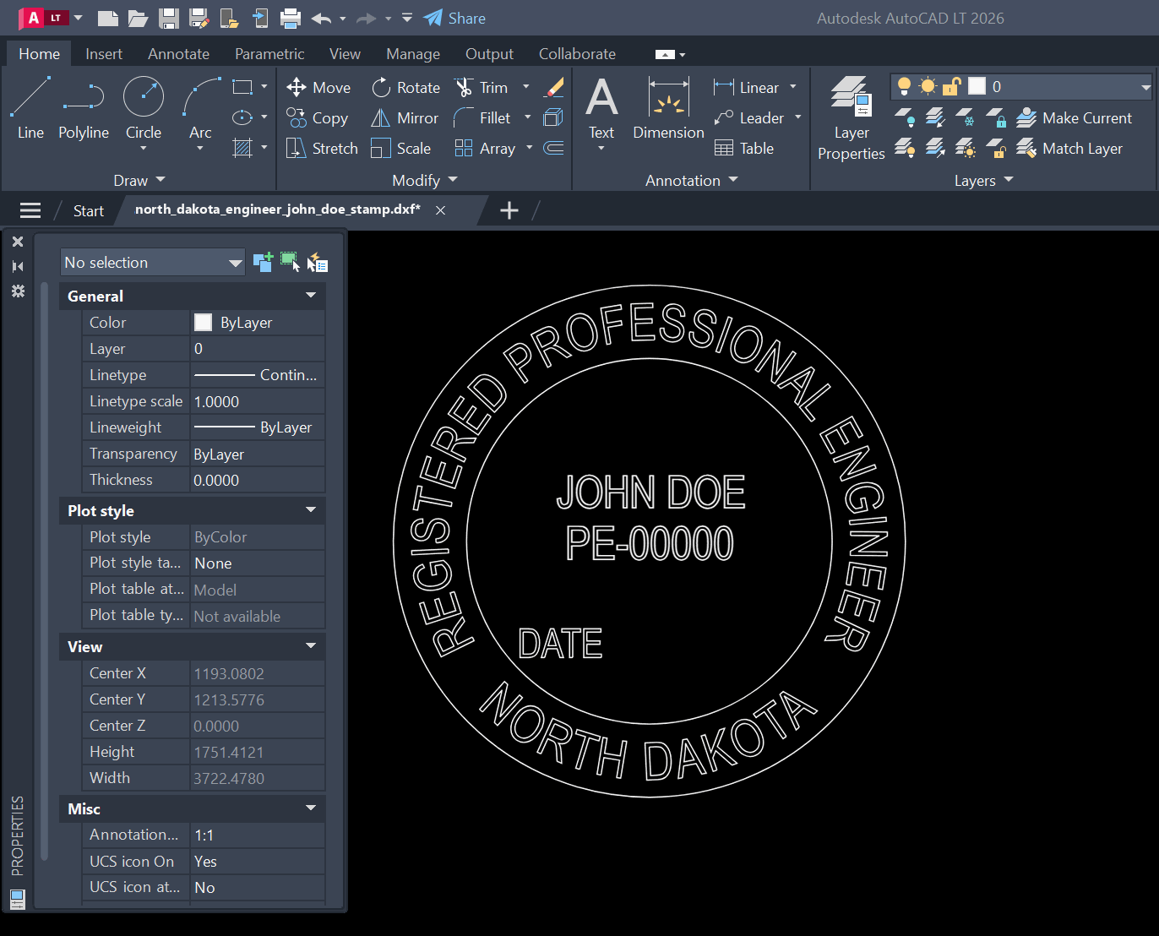This screenshot has height=936, width=1159.
Task: Open the Output ribbon tab
Action: click(x=489, y=53)
